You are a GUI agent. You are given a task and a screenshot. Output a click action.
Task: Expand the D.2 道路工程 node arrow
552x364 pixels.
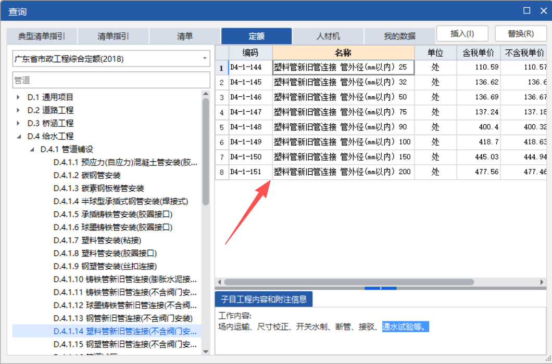pos(18,110)
